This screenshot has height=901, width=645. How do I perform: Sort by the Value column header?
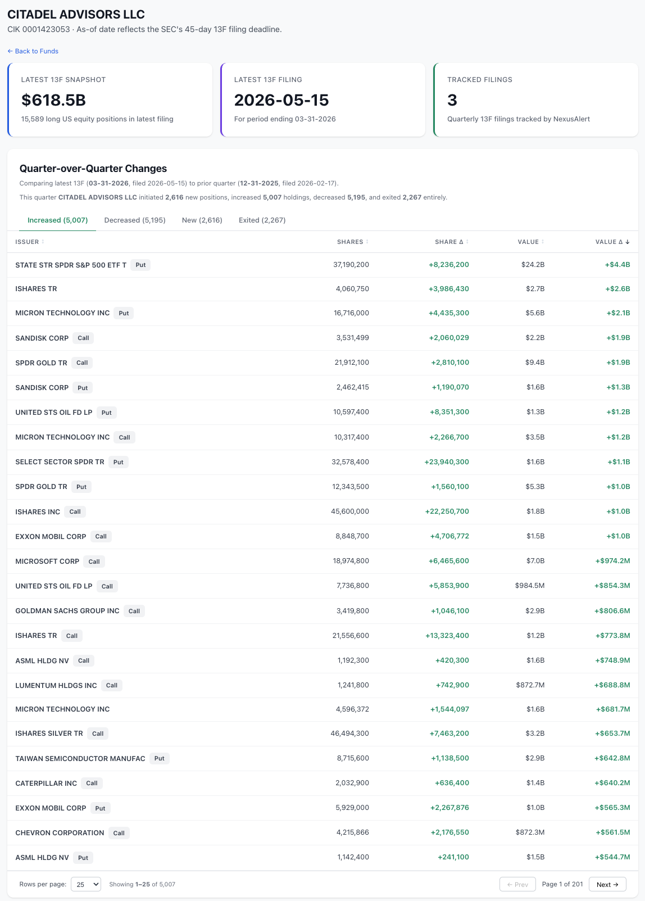tap(531, 242)
